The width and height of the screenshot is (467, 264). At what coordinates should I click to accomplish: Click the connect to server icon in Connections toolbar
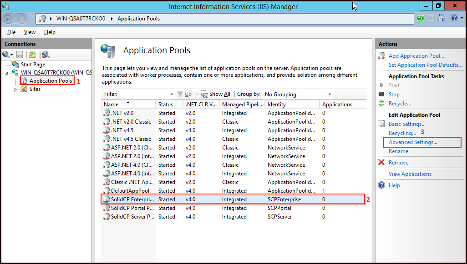click(x=6, y=55)
